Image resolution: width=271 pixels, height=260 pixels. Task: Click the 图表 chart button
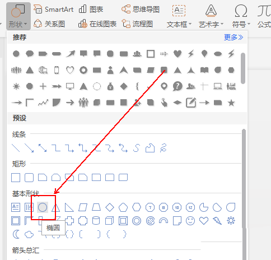tap(91, 9)
